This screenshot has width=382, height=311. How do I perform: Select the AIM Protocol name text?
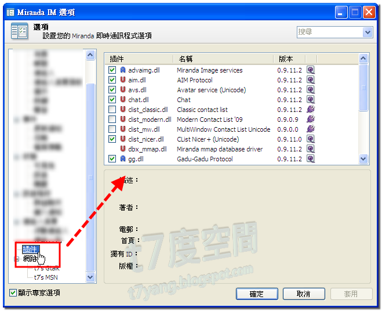(x=195, y=80)
